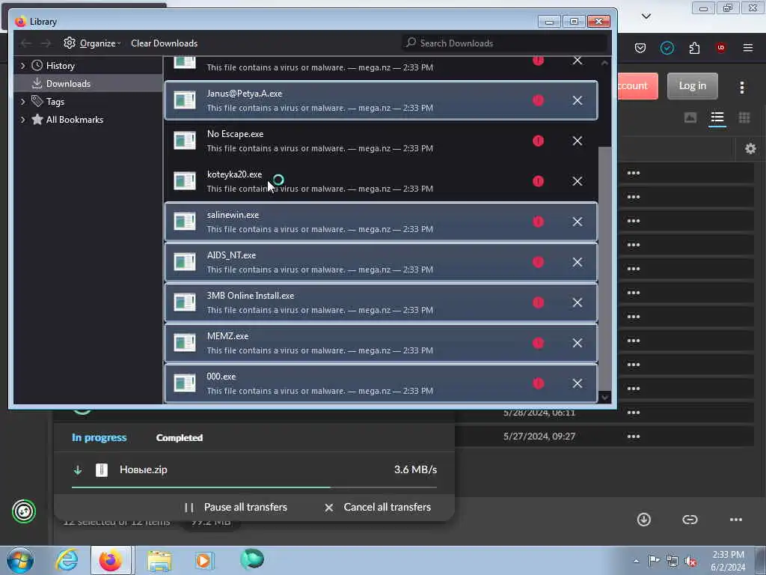Click malware warning icon for Janus@Petya.A.exe

(539, 100)
